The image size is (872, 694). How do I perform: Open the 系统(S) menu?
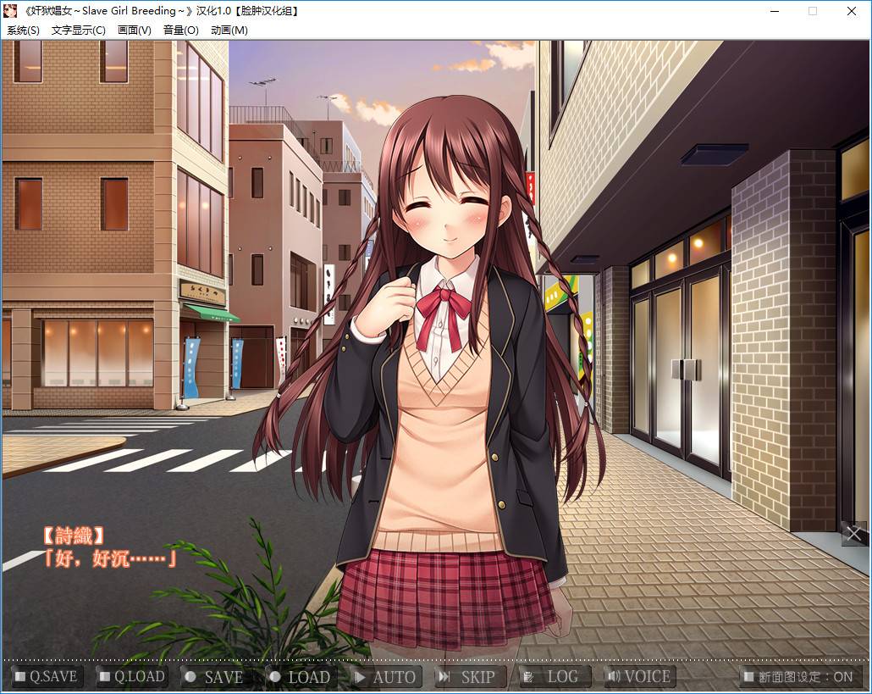(23, 31)
